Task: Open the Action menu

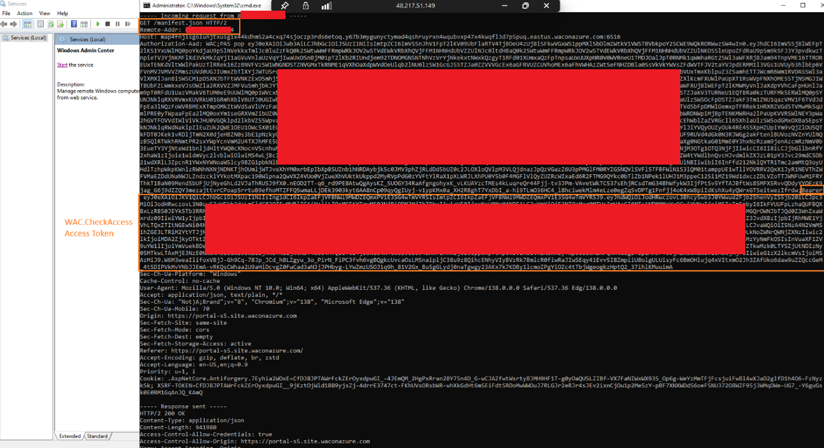Action: (x=24, y=13)
